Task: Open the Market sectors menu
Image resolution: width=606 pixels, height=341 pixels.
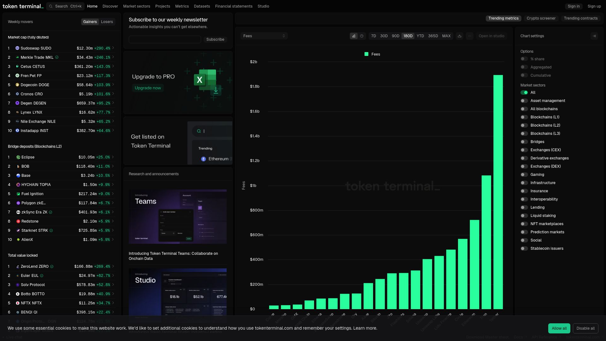Action: coord(137,6)
